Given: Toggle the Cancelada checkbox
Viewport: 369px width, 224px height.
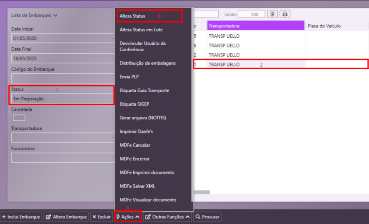Looking at the screenshot, I should pos(19,118).
